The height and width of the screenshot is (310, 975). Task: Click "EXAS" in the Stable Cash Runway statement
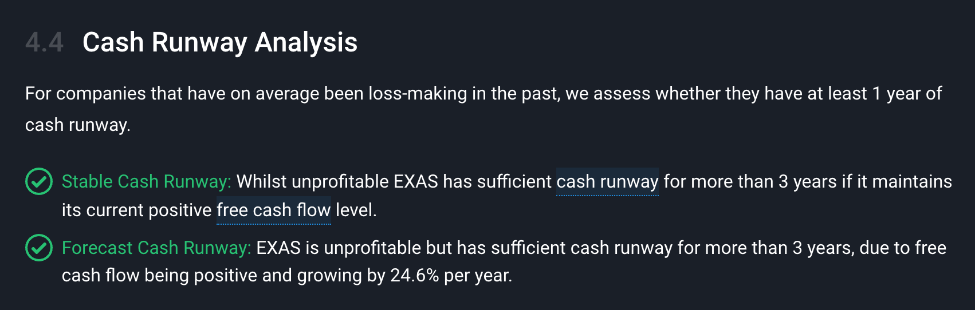[x=416, y=181]
